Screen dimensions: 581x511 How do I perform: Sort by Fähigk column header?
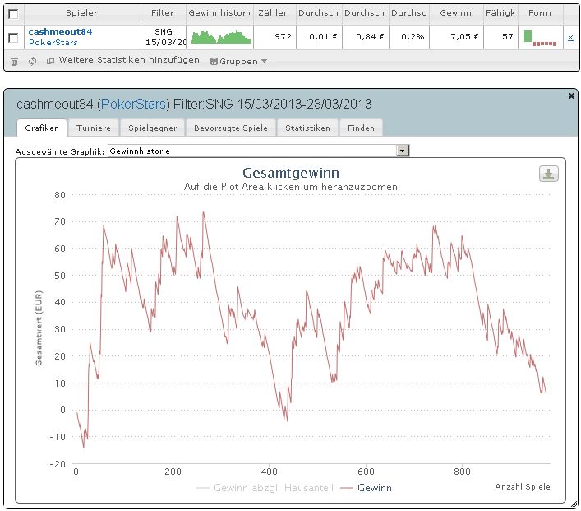point(500,13)
